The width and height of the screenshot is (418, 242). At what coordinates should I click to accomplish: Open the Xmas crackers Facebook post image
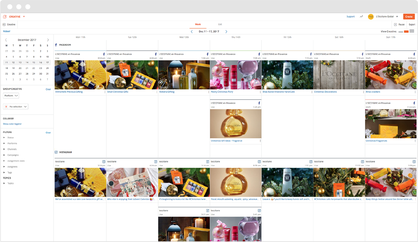click(x=391, y=75)
